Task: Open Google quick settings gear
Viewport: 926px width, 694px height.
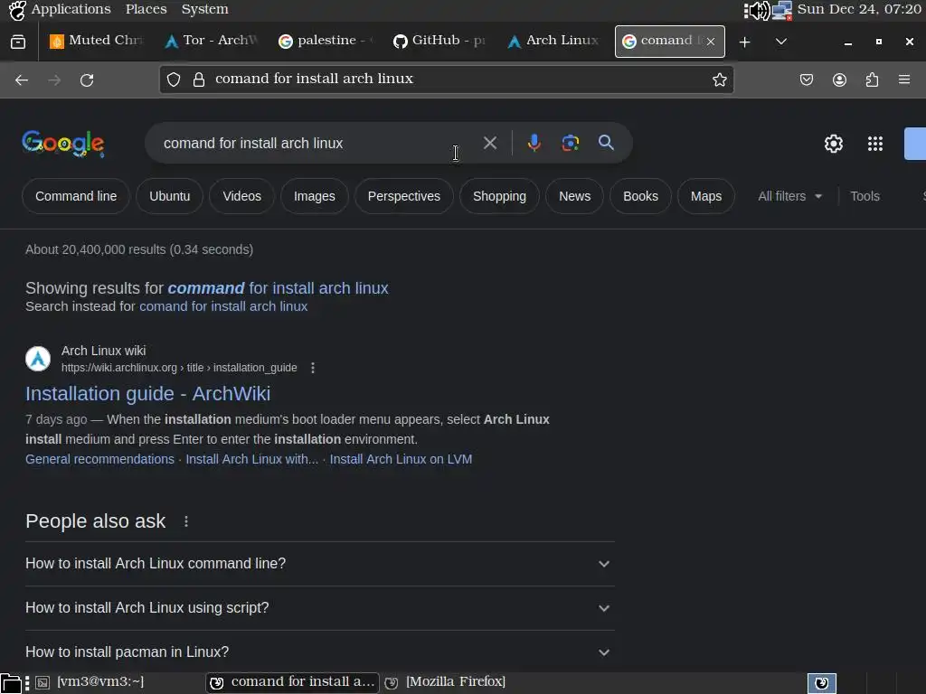Action: pyautogui.click(x=833, y=144)
